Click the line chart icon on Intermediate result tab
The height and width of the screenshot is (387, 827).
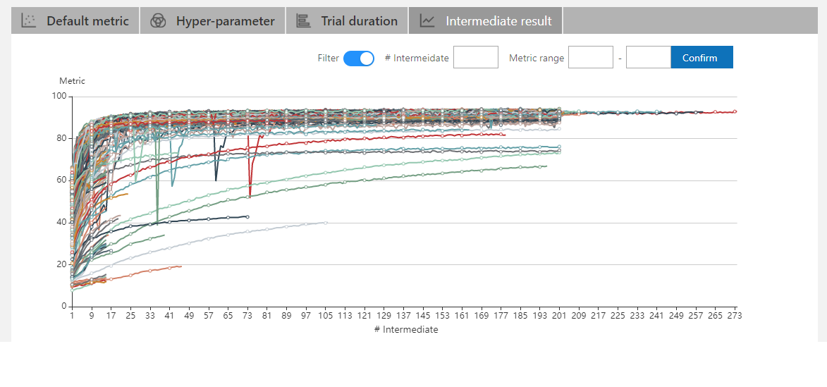(x=427, y=21)
